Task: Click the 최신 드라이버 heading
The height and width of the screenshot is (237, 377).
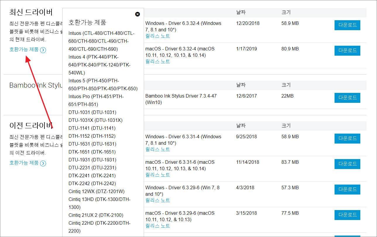Action: tap(31, 12)
